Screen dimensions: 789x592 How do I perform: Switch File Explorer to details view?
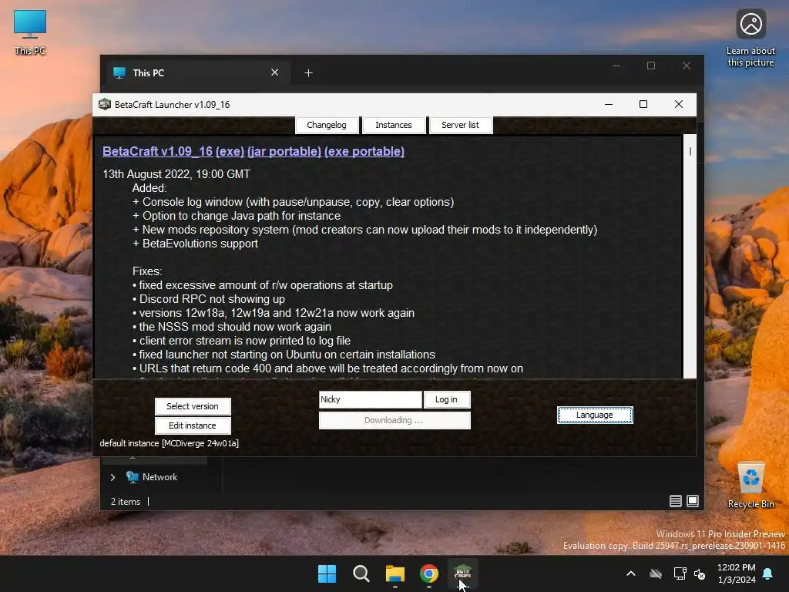click(x=675, y=501)
